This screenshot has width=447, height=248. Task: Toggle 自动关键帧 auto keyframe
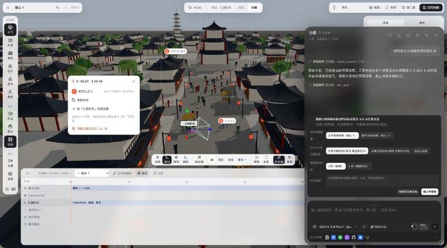point(122,173)
